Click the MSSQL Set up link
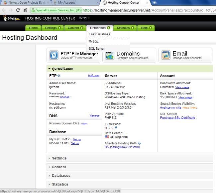216x193 pixels. [x=75, y=143]
